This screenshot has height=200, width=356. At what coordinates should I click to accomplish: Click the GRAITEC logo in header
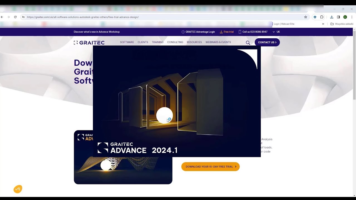coord(89,42)
